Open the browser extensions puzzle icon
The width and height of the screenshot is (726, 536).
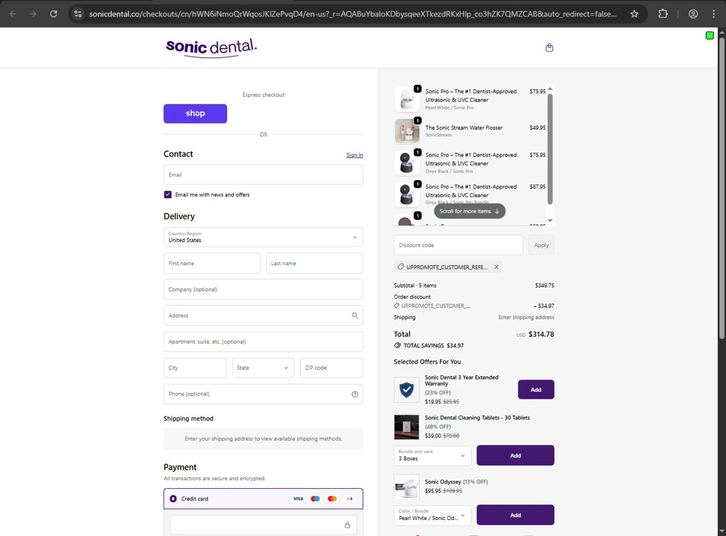pos(663,14)
